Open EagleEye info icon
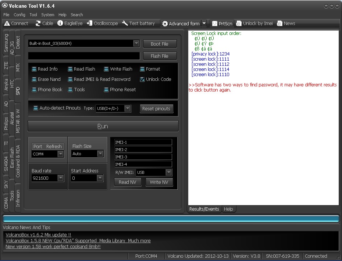Viewport: 342px width, 261px height. 60,23
